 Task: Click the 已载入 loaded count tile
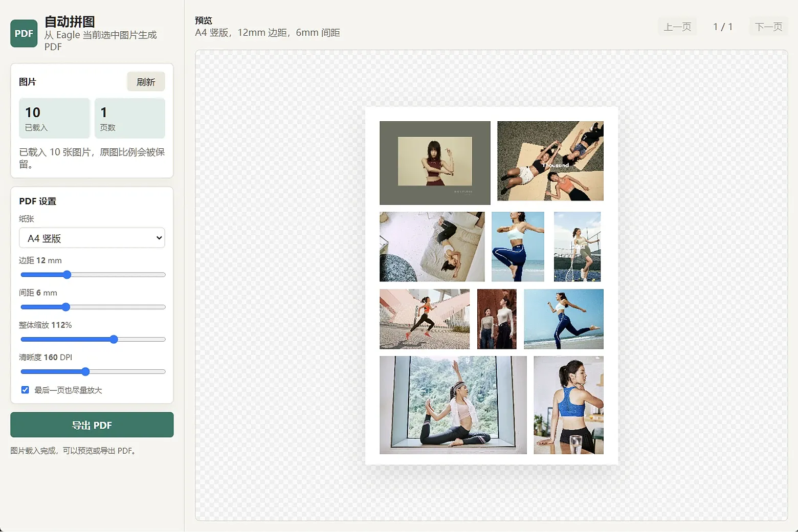click(54, 118)
